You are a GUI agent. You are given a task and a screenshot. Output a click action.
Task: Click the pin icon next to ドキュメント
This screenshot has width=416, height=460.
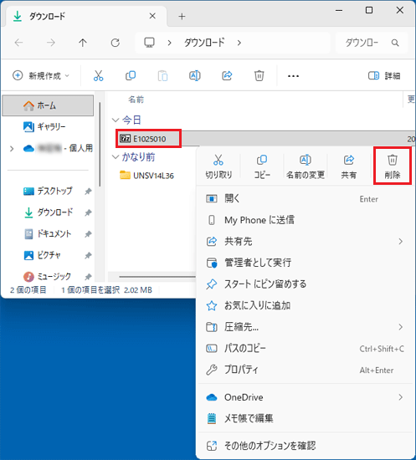click(x=88, y=234)
